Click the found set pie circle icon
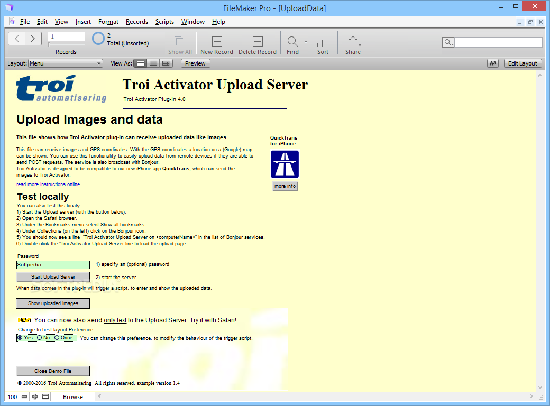The image size is (550, 406). tap(98, 39)
